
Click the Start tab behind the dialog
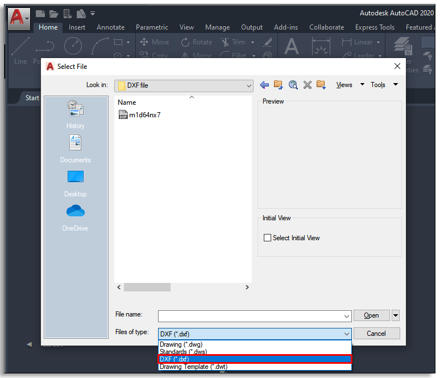32,98
